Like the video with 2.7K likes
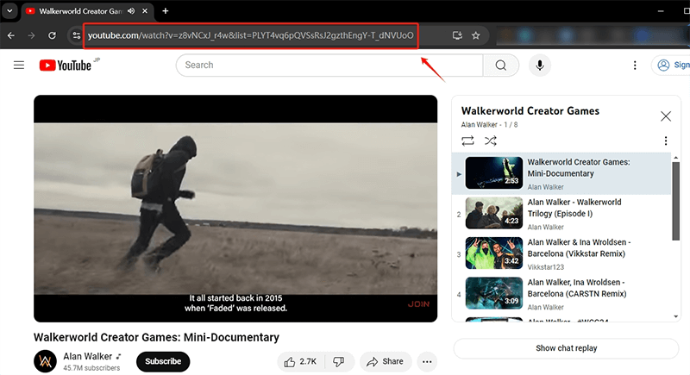 coord(301,362)
